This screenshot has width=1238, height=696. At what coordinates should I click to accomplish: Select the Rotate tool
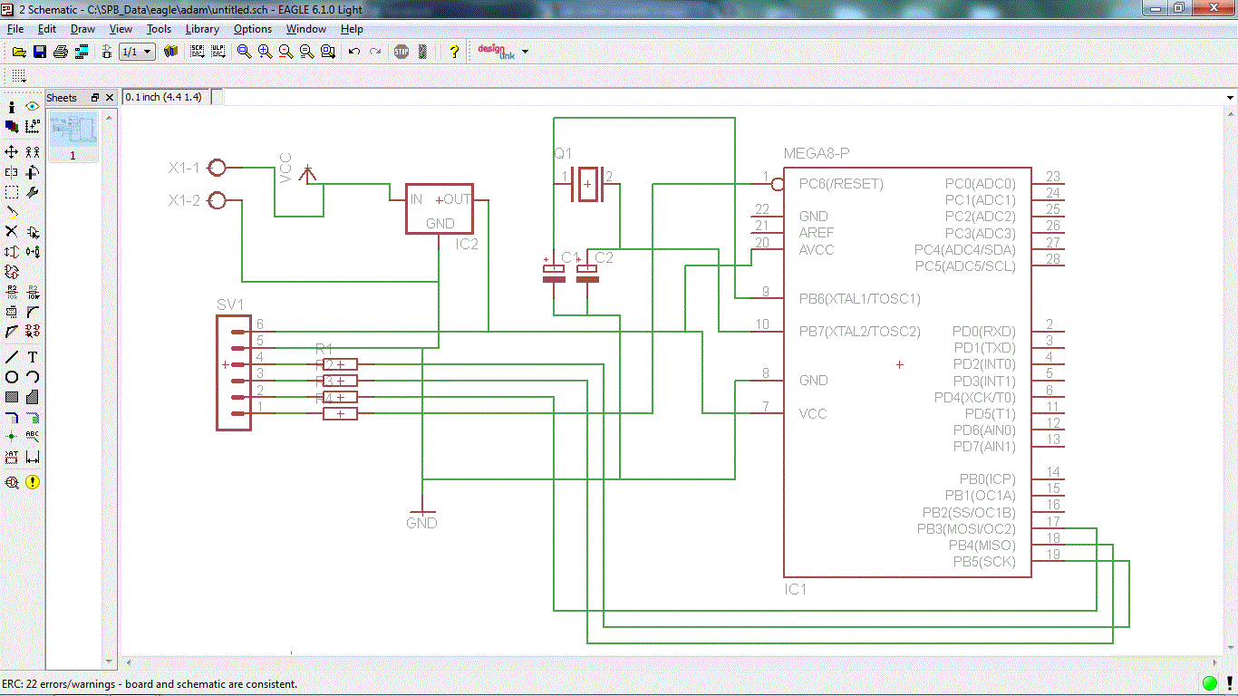33,171
